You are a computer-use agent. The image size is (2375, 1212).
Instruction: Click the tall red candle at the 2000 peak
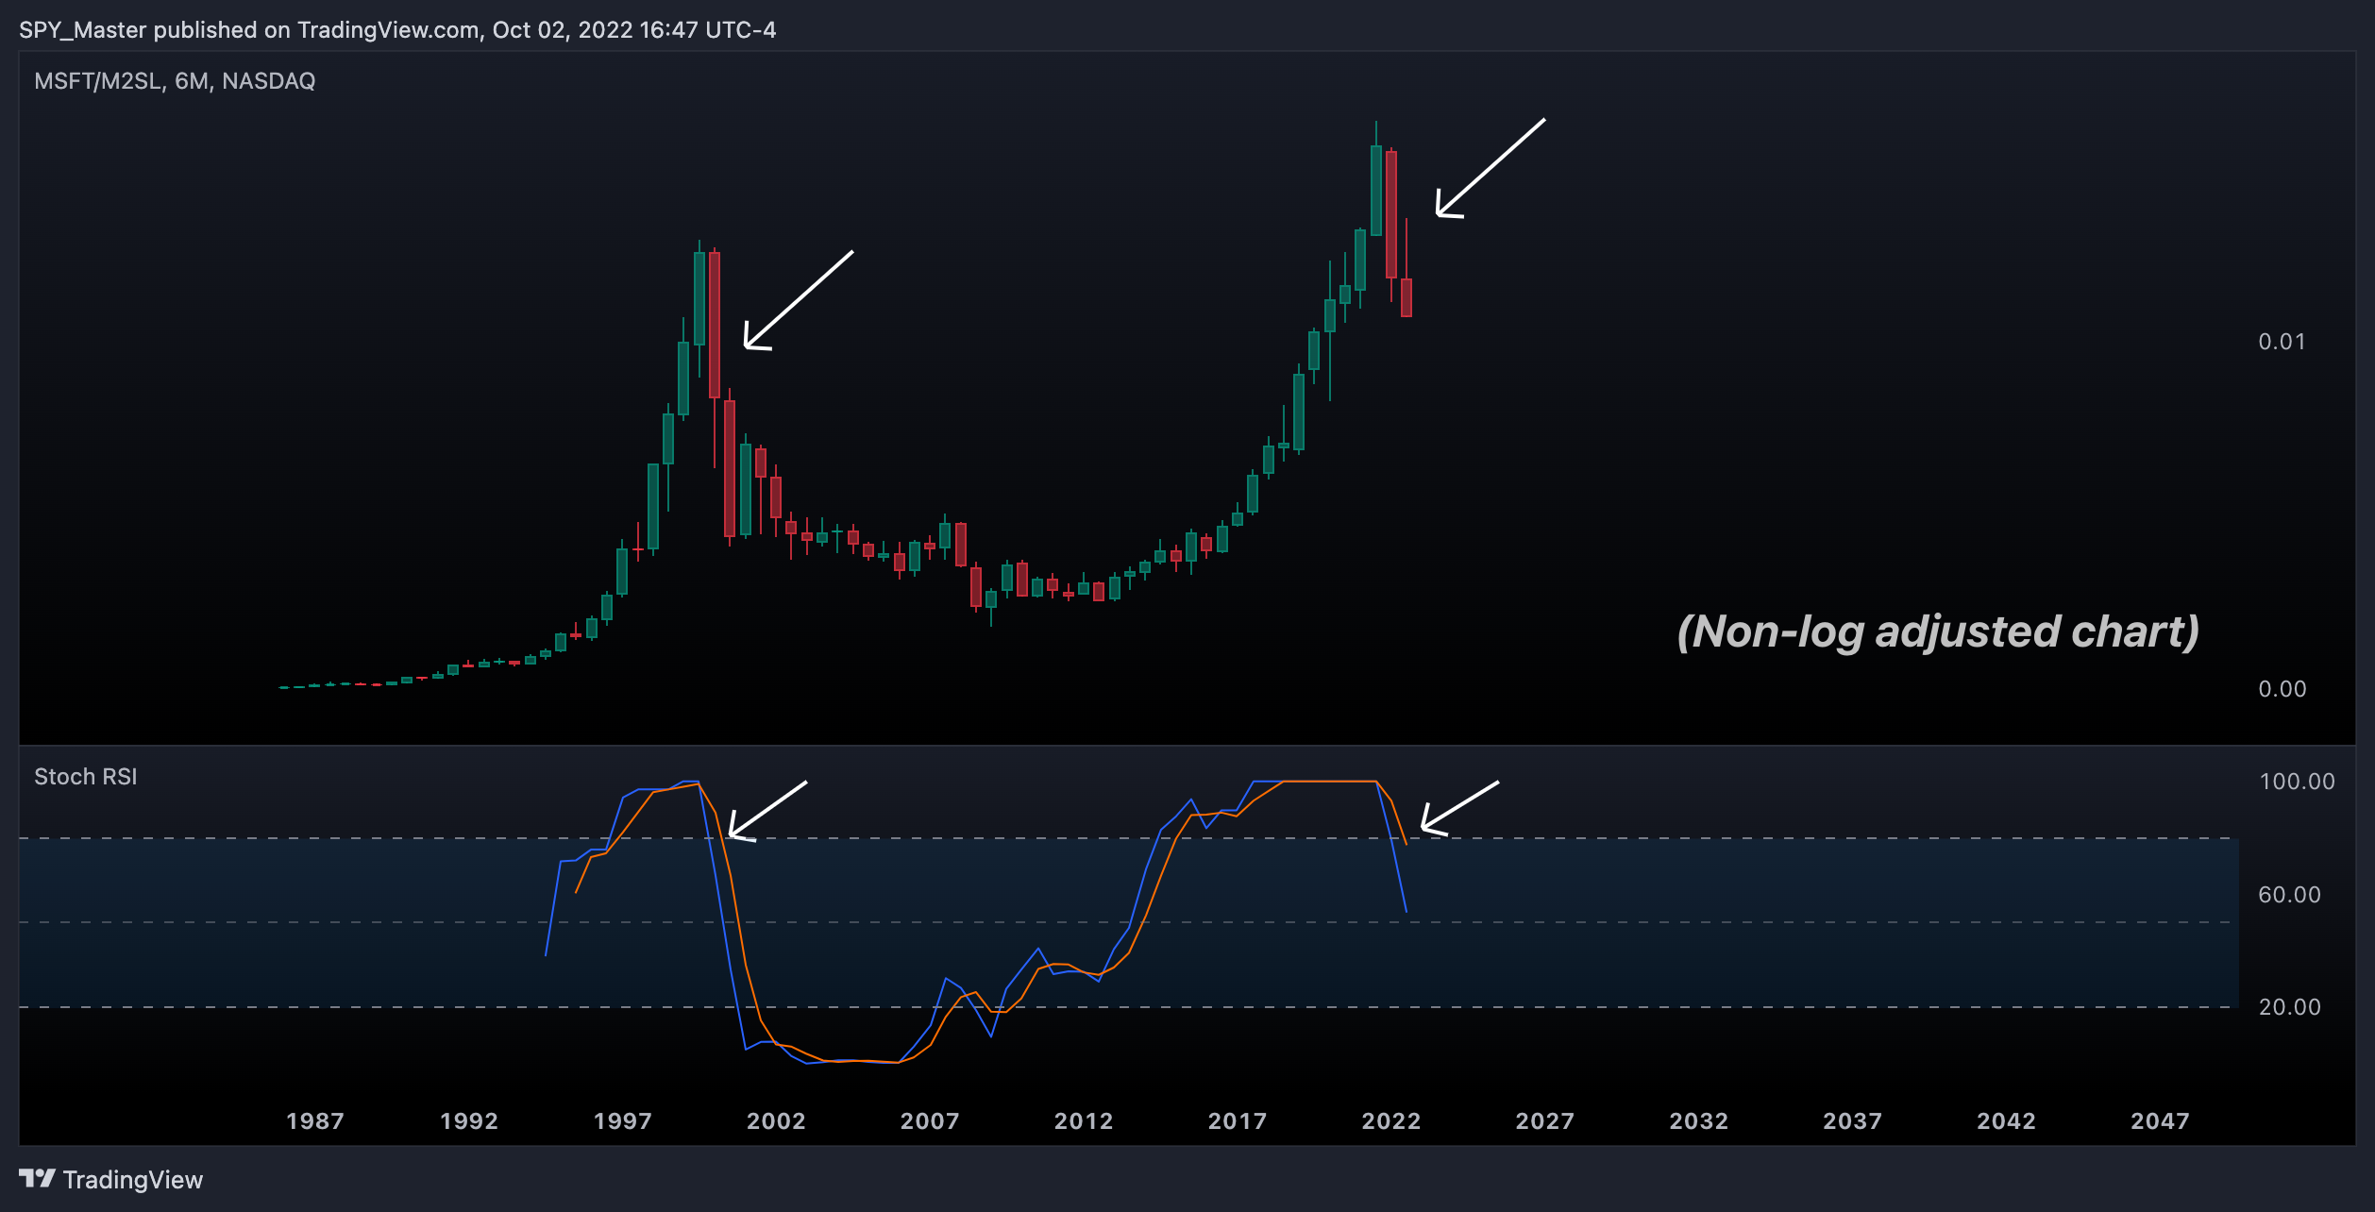(x=715, y=325)
